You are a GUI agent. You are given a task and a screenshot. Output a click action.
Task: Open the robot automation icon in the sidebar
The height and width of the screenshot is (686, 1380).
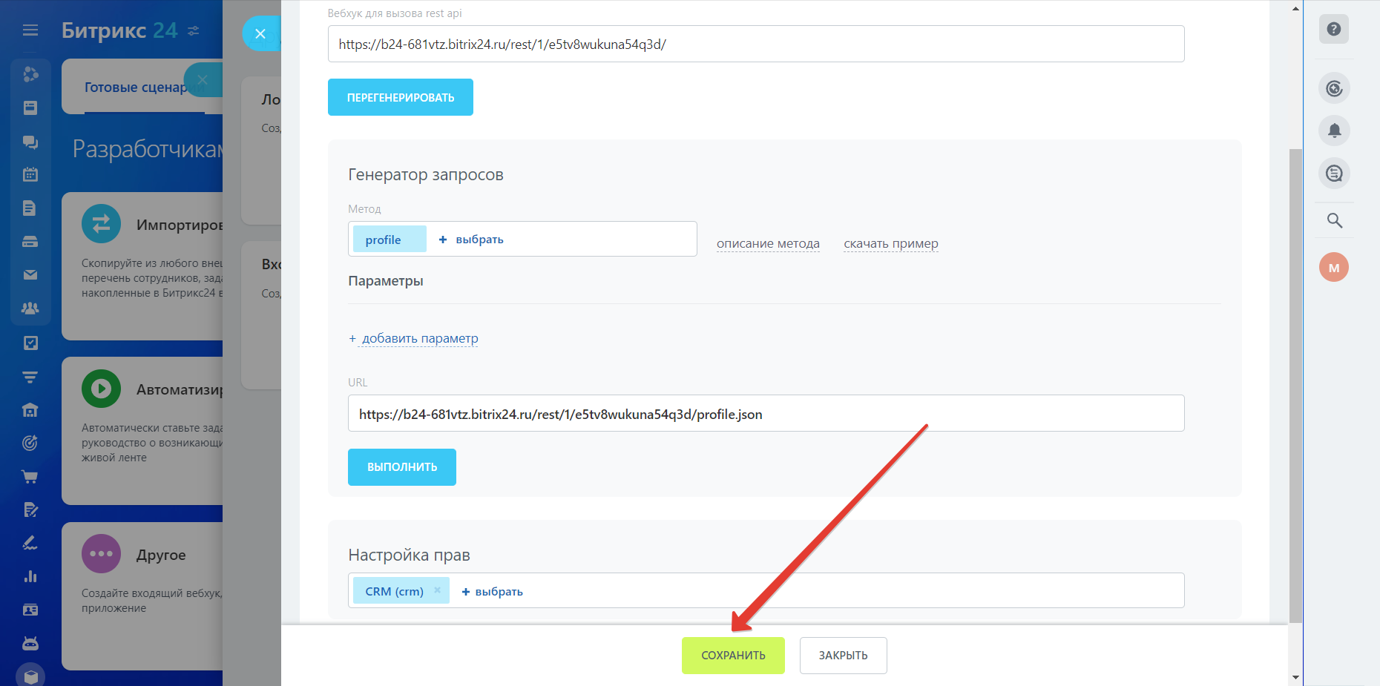point(30,643)
